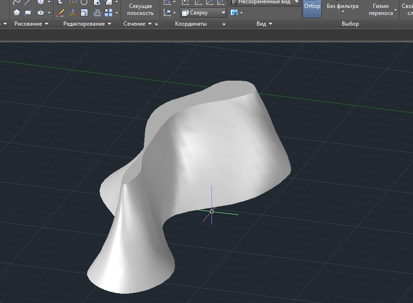This screenshot has height=303, width=413.
Task: Click the offset edge icon
Action: pyautogui.click(x=97, y=13)
